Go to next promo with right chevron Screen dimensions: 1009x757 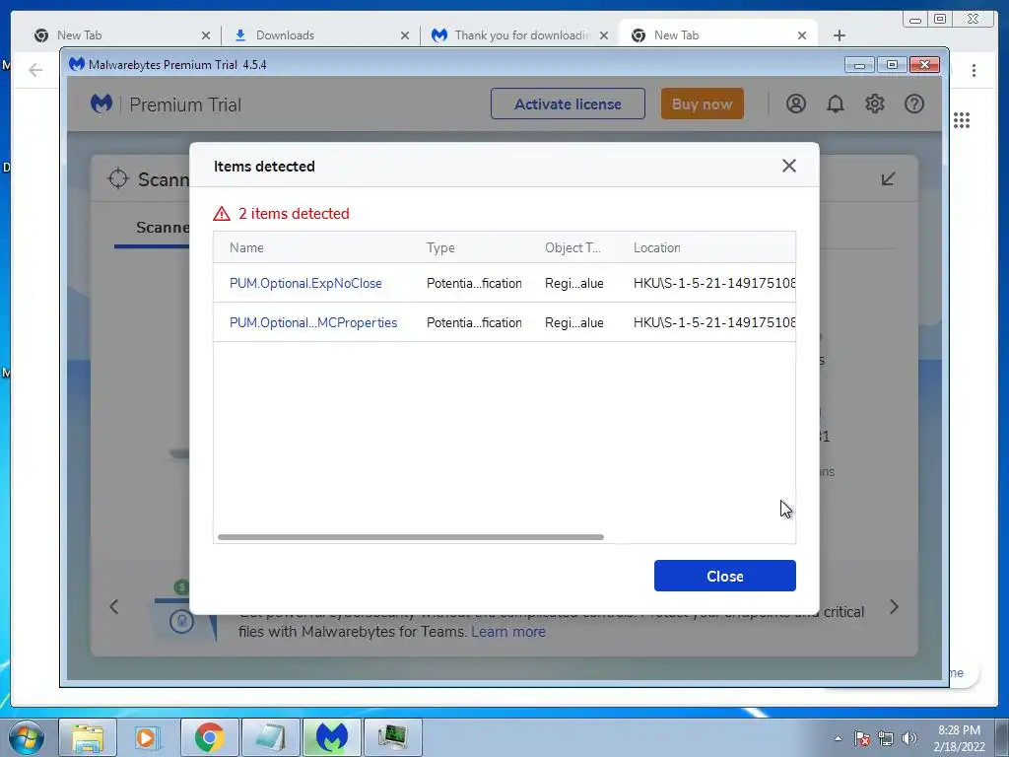pyautogui.click(x=894, y=606)
